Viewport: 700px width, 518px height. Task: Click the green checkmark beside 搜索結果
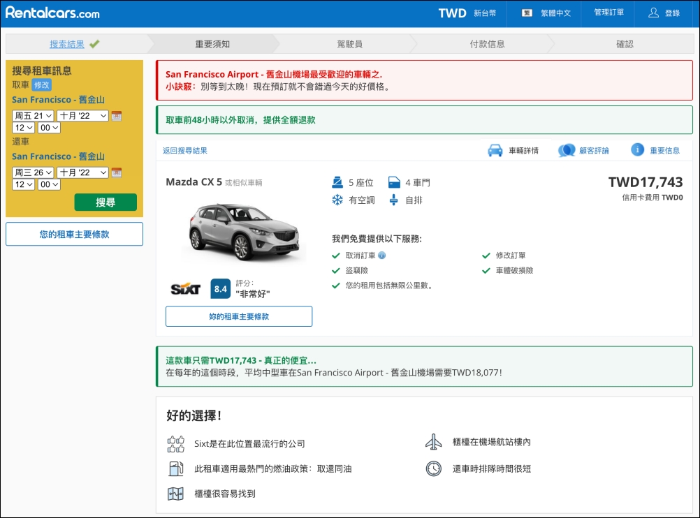[94, 44]
